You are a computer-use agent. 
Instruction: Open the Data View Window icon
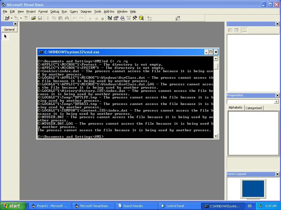141,18
